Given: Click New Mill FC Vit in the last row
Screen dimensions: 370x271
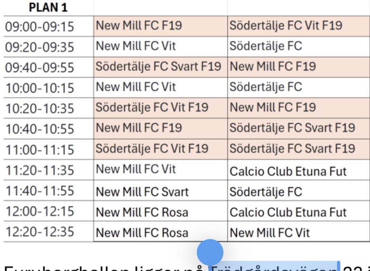Looking at the screenshot, I should tap(270, 233).
